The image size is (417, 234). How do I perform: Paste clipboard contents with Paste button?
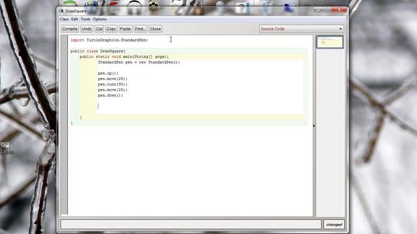coord(125,29)
